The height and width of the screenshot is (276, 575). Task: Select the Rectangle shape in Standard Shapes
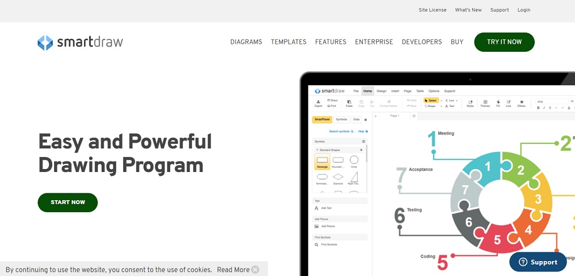pyautogui.click(x=322, y=160)
